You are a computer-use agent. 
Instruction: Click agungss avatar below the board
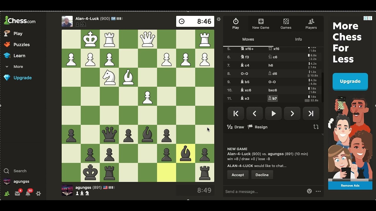[x=67, y=190]
